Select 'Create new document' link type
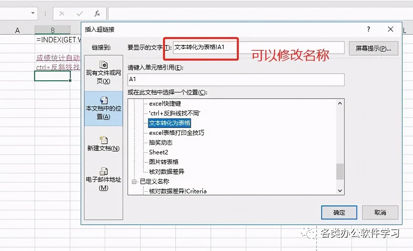This screenshot has width=413, height=251. coord(104,144)
